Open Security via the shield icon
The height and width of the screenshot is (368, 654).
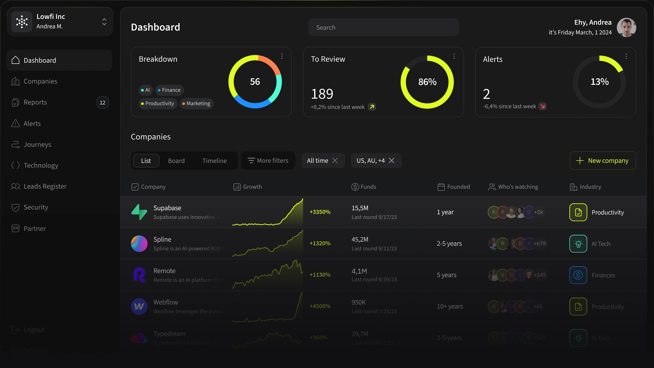15,207
